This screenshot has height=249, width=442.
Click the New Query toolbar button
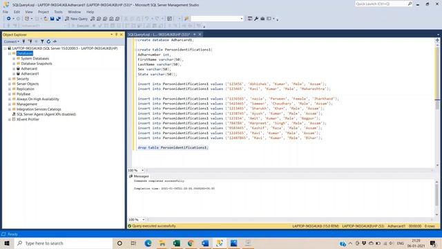tap(77, 19)
